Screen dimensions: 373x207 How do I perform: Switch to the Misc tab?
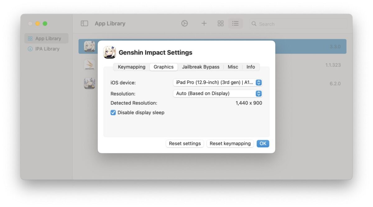233,67
